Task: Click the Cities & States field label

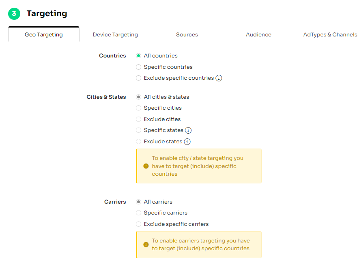Action: 106,97
